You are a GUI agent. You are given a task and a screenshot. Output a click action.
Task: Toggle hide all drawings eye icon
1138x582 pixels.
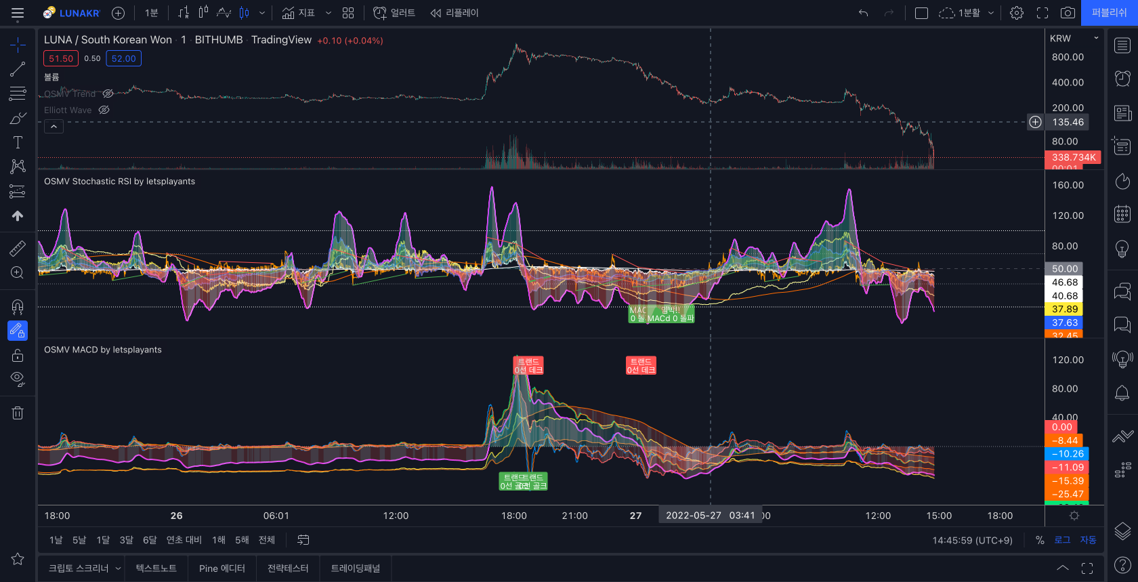point(18,379)
